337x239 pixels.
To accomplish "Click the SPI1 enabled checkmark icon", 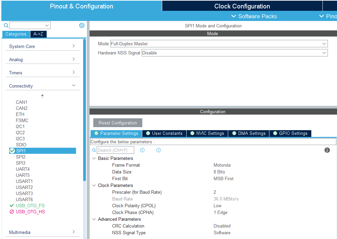I will click(12, 151).
